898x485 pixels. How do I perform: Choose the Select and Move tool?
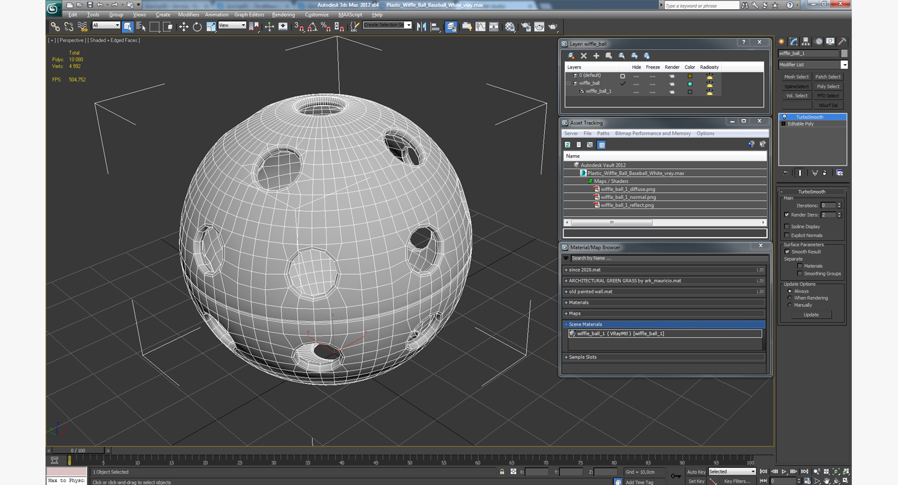(183, 27)
